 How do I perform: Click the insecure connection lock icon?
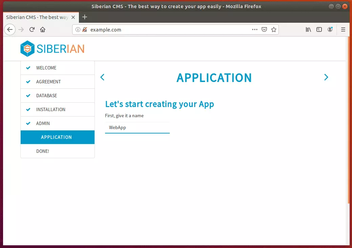point(85,29)
